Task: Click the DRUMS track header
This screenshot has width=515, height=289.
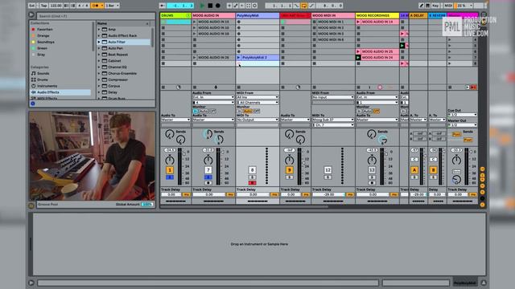Action: point(175,15)
